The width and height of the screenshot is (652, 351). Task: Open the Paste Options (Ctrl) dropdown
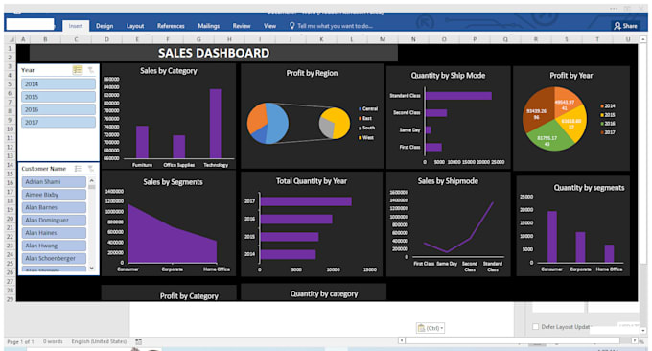pyautogui.click(x=431, y=328)
